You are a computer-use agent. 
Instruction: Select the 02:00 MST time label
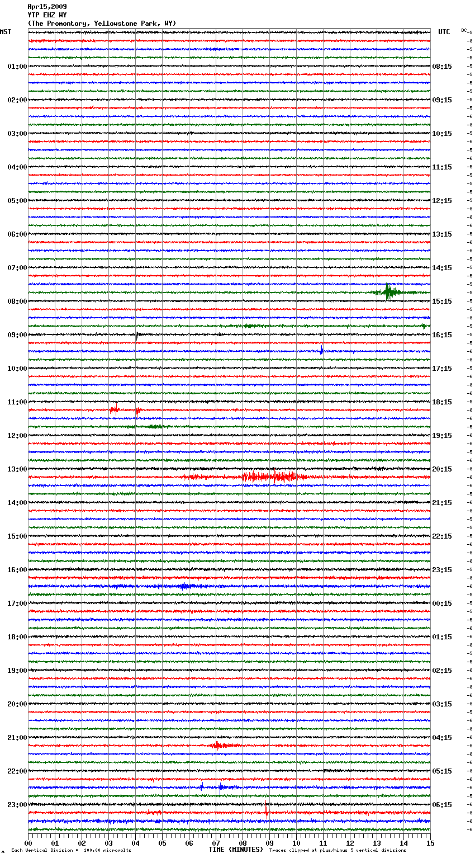tap(17, 100)
